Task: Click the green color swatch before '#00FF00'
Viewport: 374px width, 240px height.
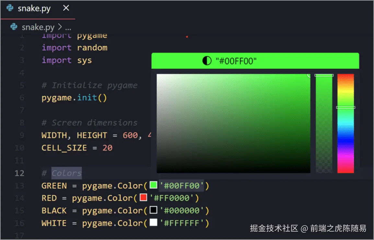Action: pyautogui.click(x=153, y=185)
